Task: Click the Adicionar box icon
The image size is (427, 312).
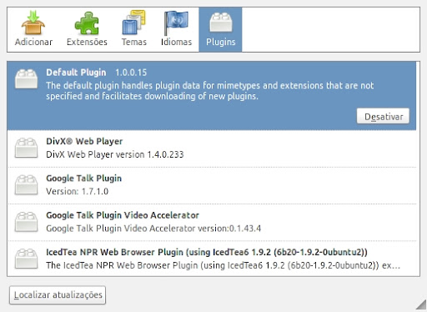Action: (33, 23)
